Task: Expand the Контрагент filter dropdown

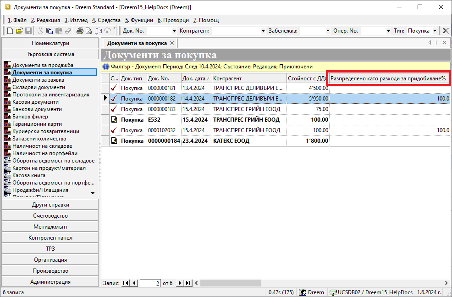Action: [x=263, y=31]
